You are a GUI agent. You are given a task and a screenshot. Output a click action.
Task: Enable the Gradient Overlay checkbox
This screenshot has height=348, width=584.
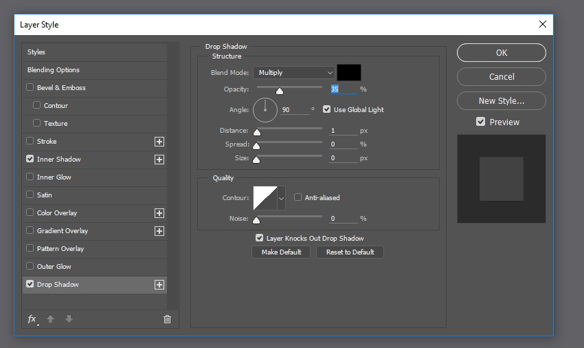[30, 230]
